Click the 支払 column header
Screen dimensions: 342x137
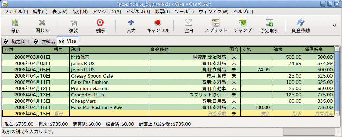pyautogui.click(x=256, y=50)
